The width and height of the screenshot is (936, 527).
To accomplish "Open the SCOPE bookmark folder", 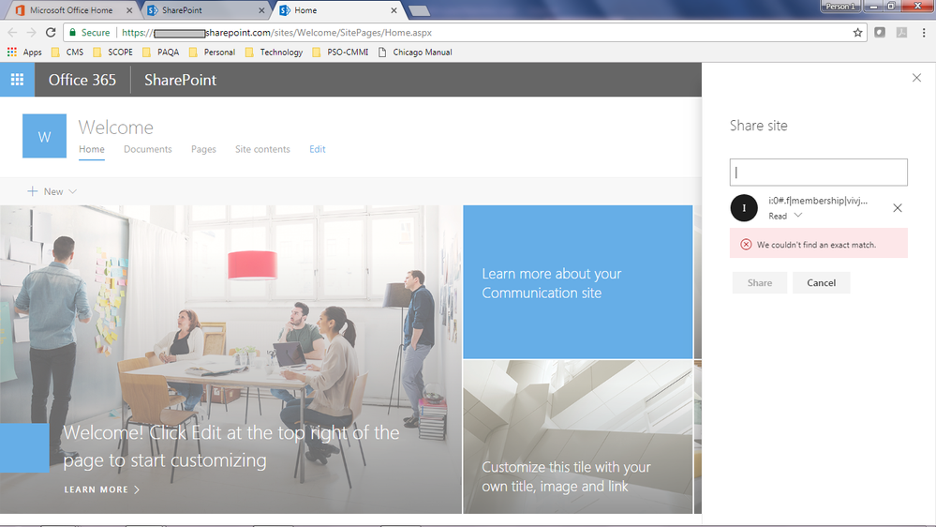I will [x=112, y=52].
